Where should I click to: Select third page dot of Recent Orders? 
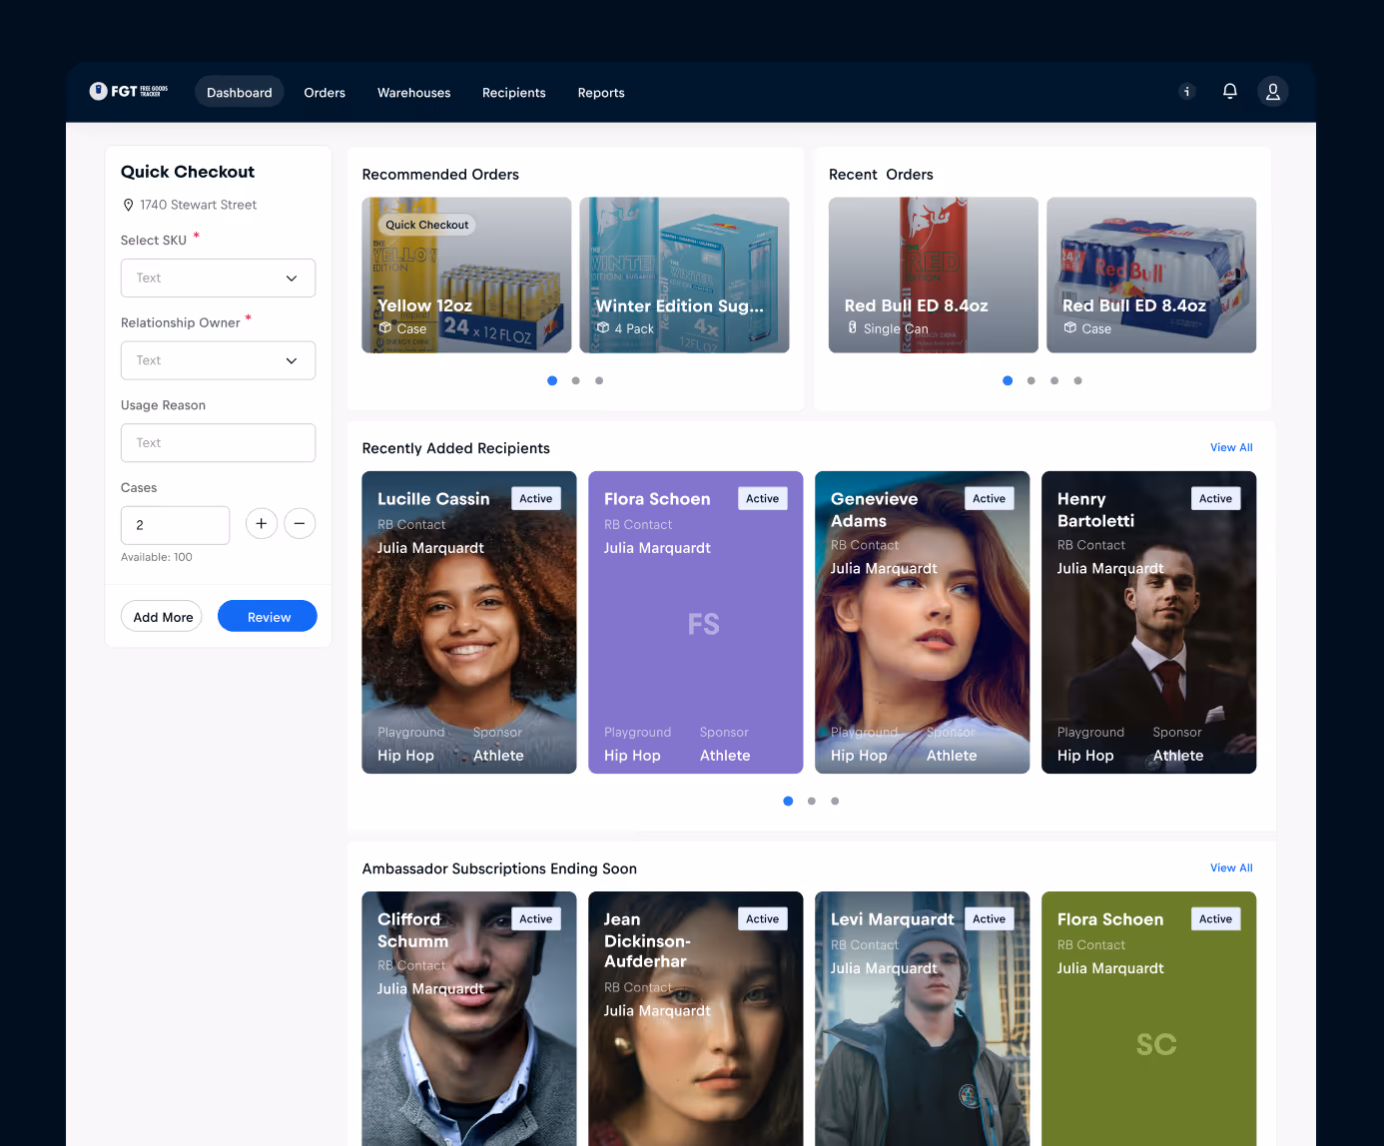pyautogui.click(x=1054, y=380)
